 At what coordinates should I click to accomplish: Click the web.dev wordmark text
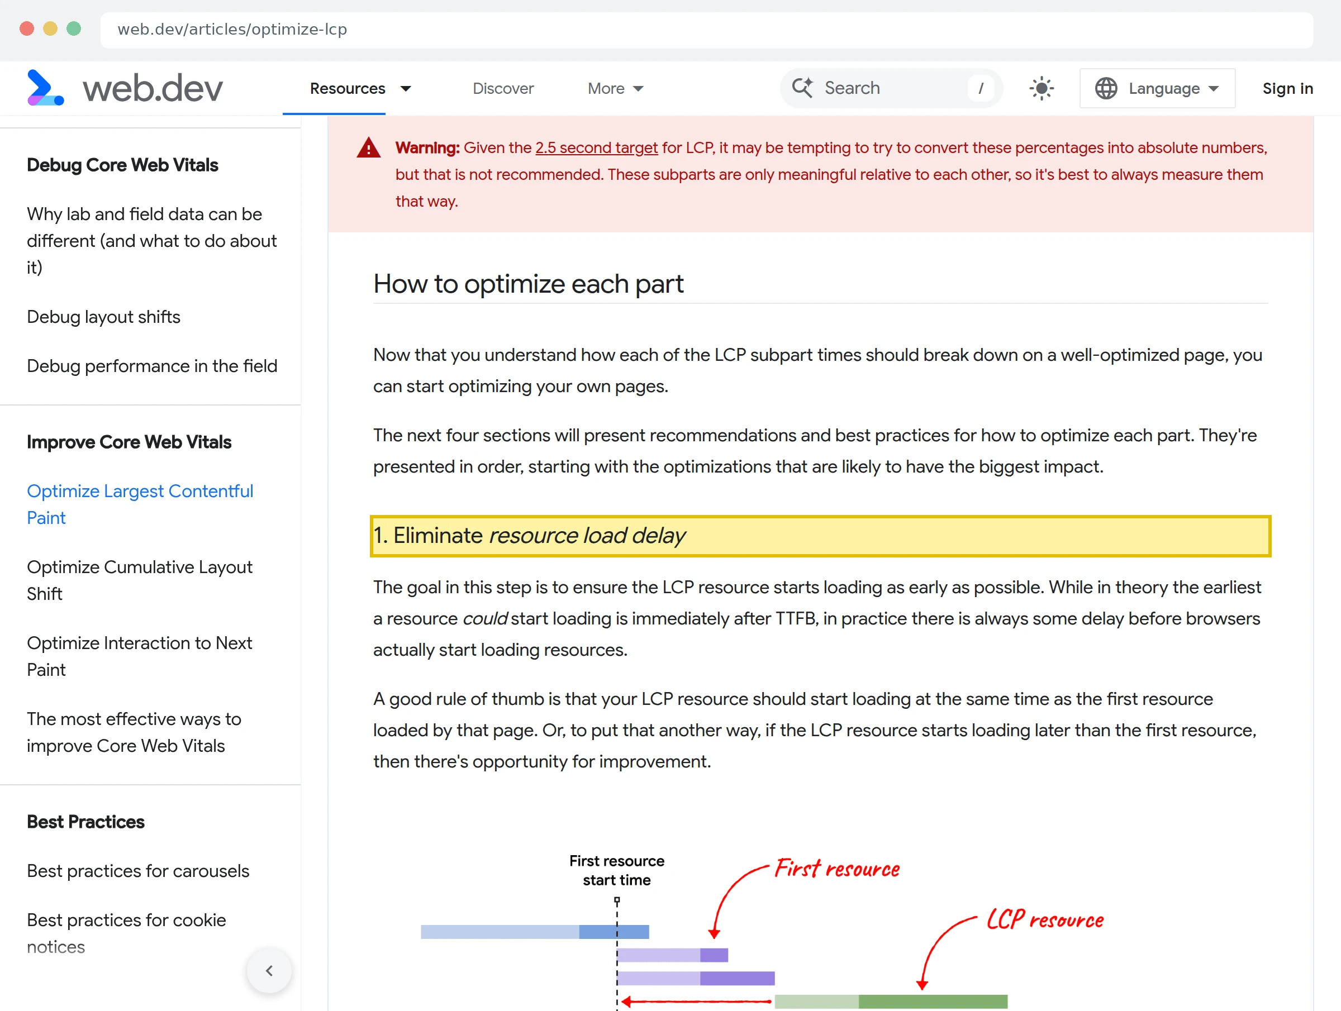click(153, 88)
